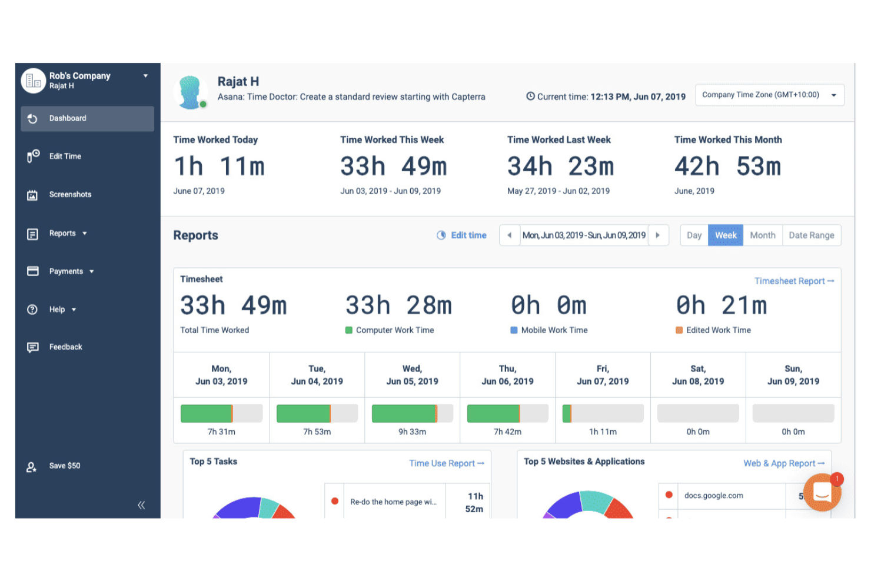This screenshot has width=871, height=581.
Task: Open the Web & App Report link
Action: click(784, 464)
